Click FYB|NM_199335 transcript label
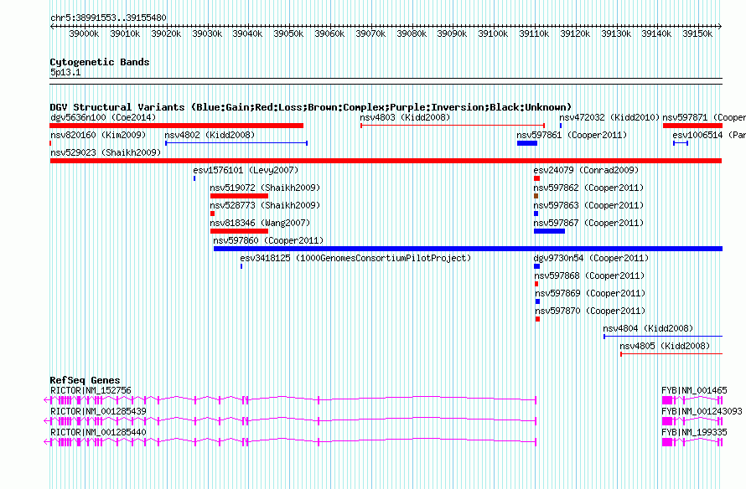This screenshot has width=746, height=489. tap(694, 432)
